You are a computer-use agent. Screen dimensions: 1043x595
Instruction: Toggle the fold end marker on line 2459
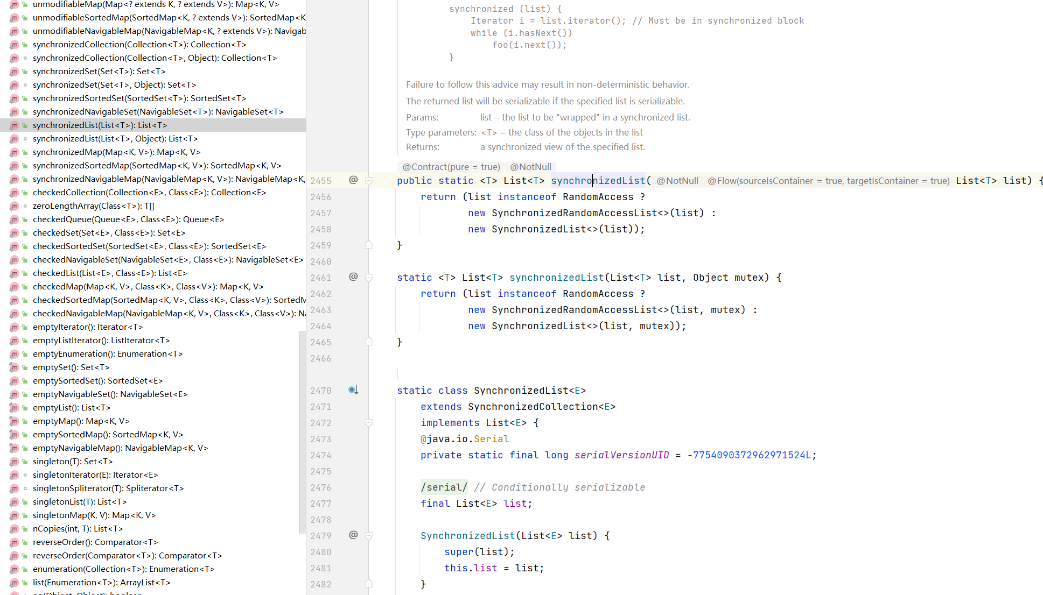click(369, 245)
